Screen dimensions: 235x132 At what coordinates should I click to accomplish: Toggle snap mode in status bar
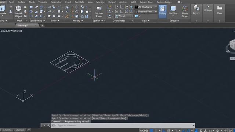(156, 131)
